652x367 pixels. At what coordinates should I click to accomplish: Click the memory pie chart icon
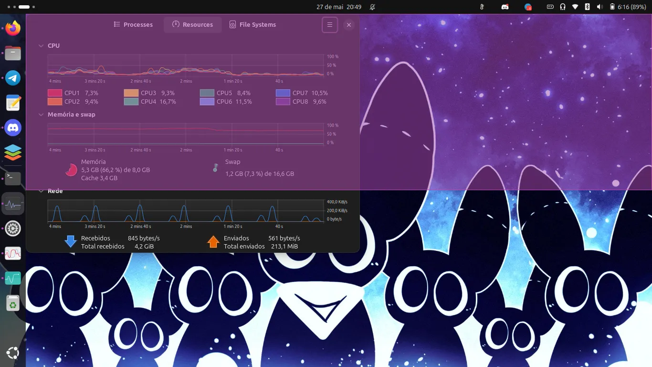[x=71, y=170]
